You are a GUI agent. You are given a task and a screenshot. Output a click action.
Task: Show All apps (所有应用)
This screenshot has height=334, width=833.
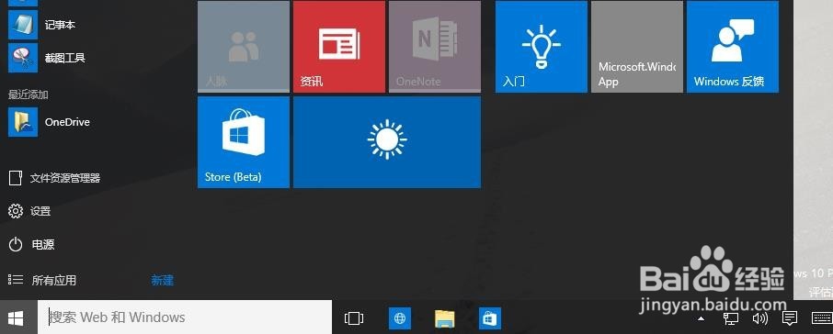[x=42, y=280]
